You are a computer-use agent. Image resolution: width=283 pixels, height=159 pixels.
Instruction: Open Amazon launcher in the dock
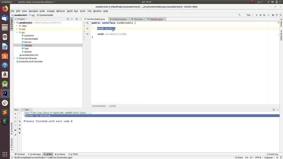[5, 75]
